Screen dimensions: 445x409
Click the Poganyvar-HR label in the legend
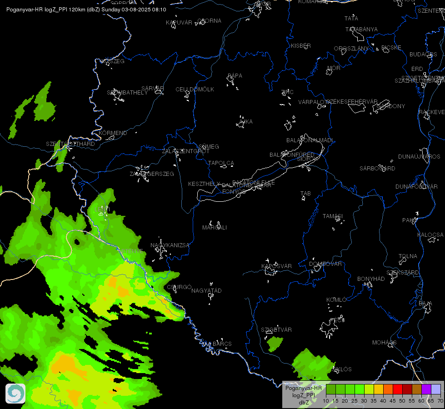(303, 388)
